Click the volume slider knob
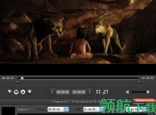The width and height of the screenshot is (156, 115). [x=148, y=92]
